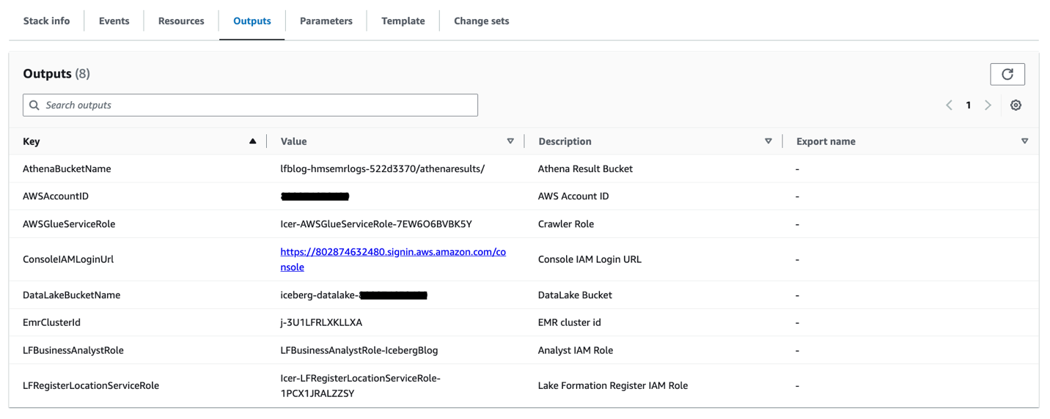Switch to the Resources tab
The width and height of the screenshot is (1050, 419).
[x=181, y=21]
